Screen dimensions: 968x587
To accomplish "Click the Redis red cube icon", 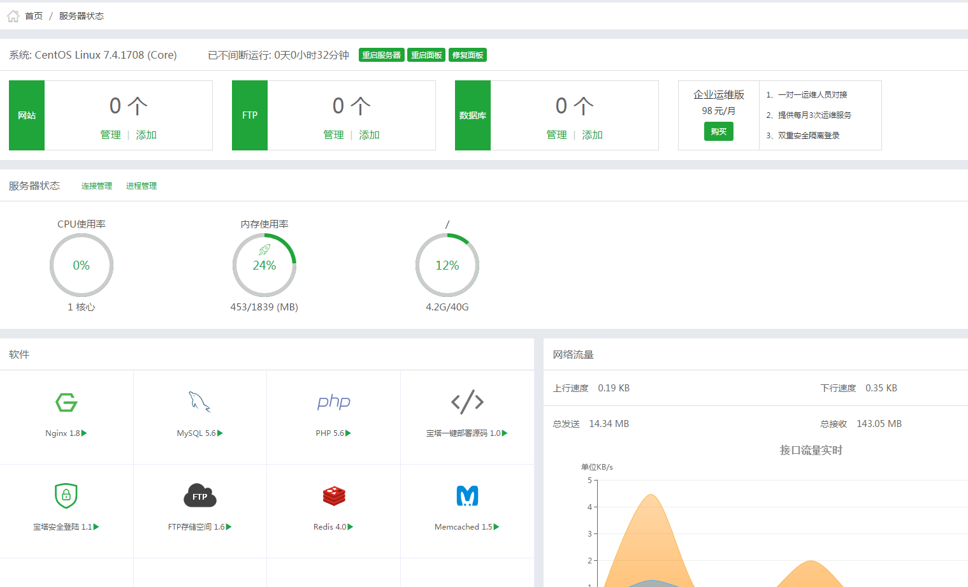I will [x=334, y=496].
